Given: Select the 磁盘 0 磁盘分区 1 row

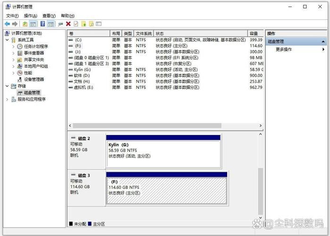Looking at the screenshot, I should (x=165, y=58).
